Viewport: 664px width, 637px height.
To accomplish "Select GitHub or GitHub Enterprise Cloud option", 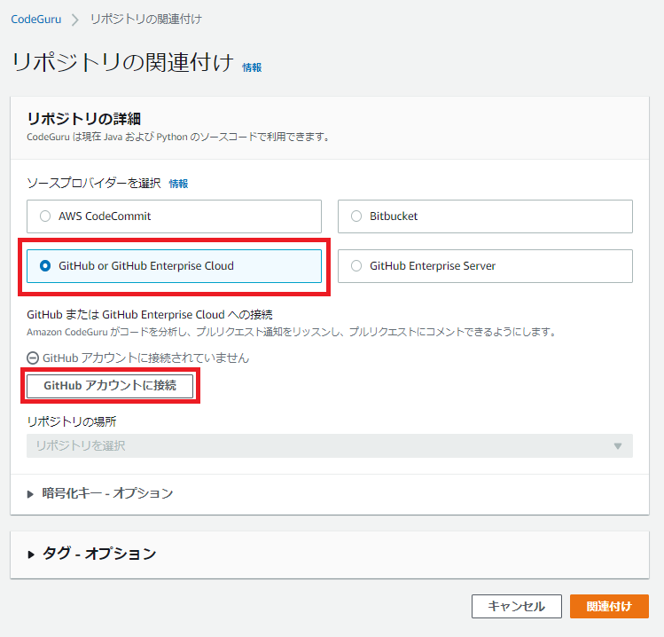I will [x=174, y=266].
